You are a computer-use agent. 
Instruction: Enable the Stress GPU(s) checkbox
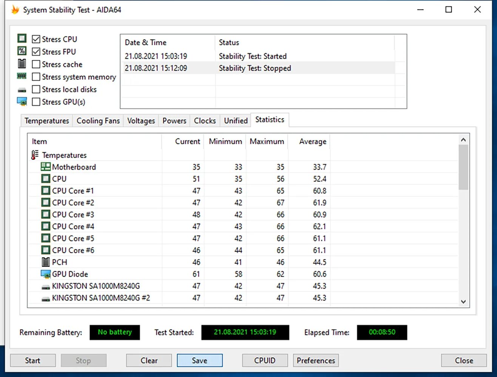pos(36,102)
